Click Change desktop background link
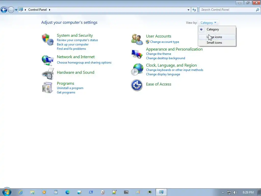The height and width of the screenshot is (196, 261). [165, 58]
